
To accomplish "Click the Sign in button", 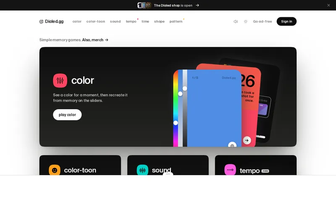I will tap(286, 21).
